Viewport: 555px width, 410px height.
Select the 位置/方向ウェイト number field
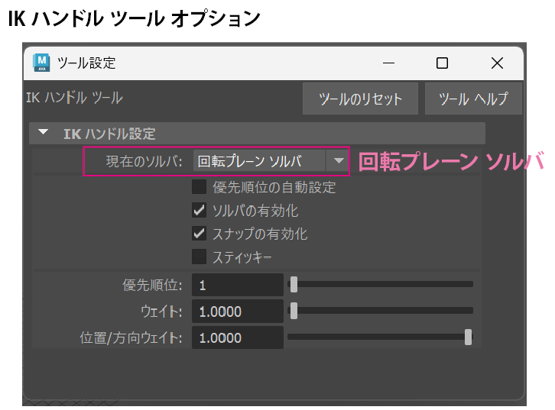pyautogui.click(x=237, y=337)
